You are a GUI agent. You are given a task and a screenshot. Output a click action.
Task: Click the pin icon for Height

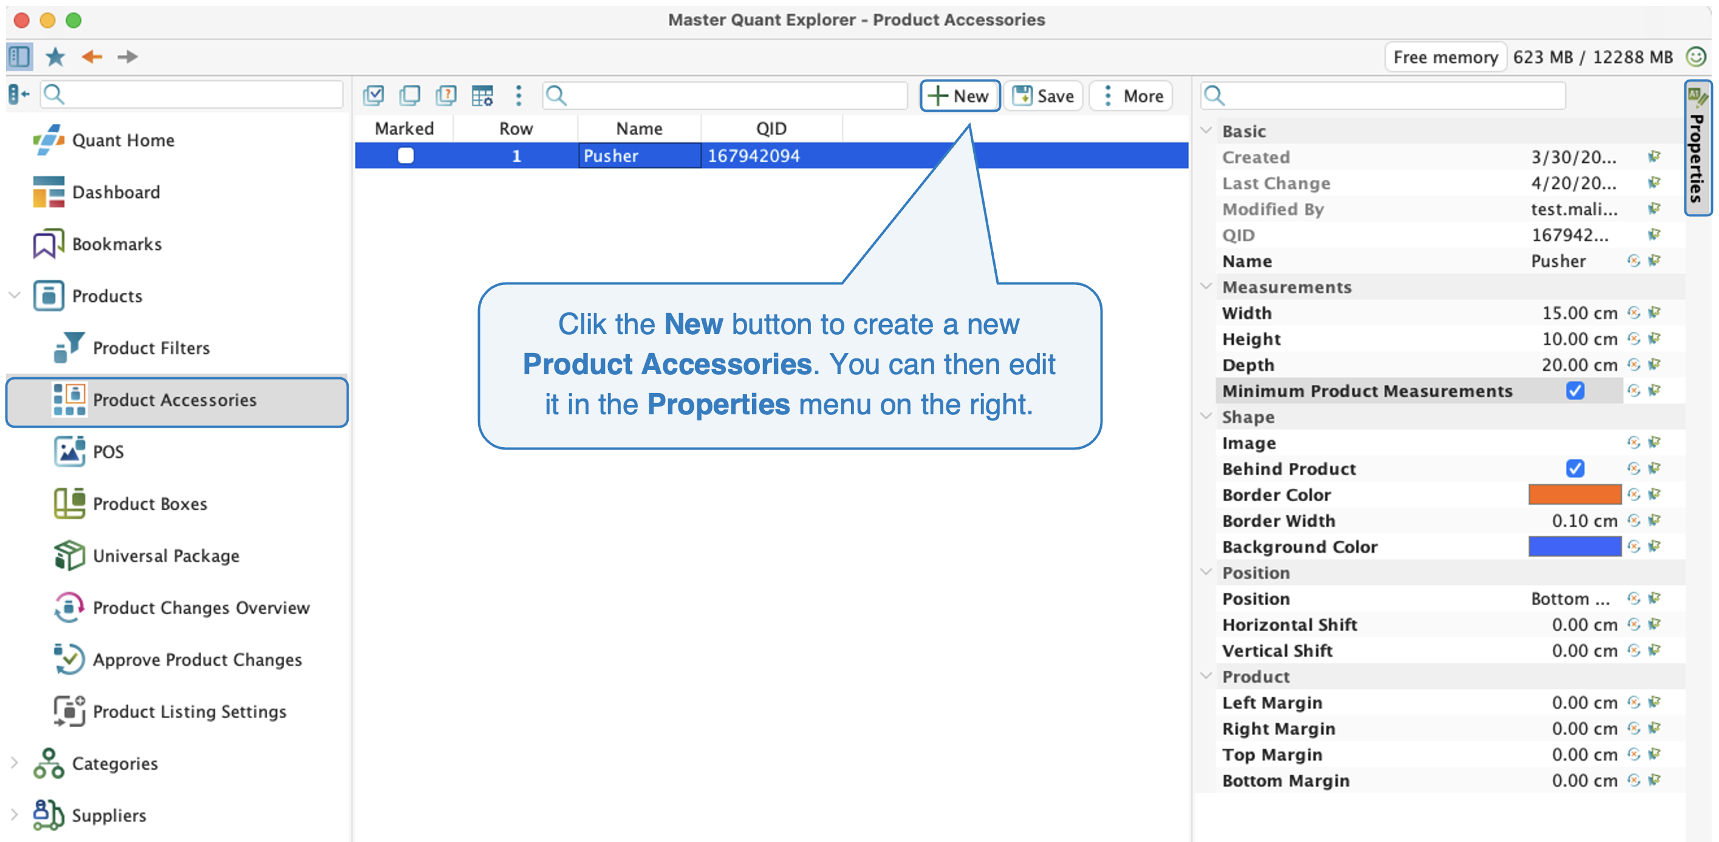[x=1654, y=338]
